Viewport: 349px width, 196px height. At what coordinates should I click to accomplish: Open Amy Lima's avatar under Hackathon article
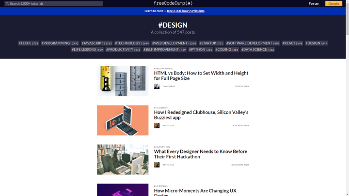[157, 165]
